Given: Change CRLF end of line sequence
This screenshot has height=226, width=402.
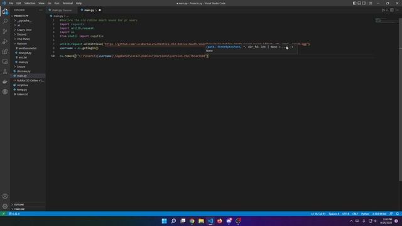Looking at the screenshot, I should pyautogui.click(x=355, y=213).
